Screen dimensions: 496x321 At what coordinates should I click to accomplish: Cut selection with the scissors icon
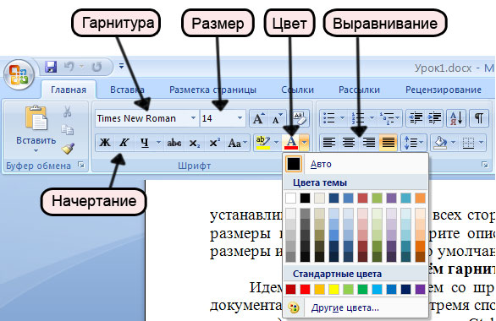[67, 112]
